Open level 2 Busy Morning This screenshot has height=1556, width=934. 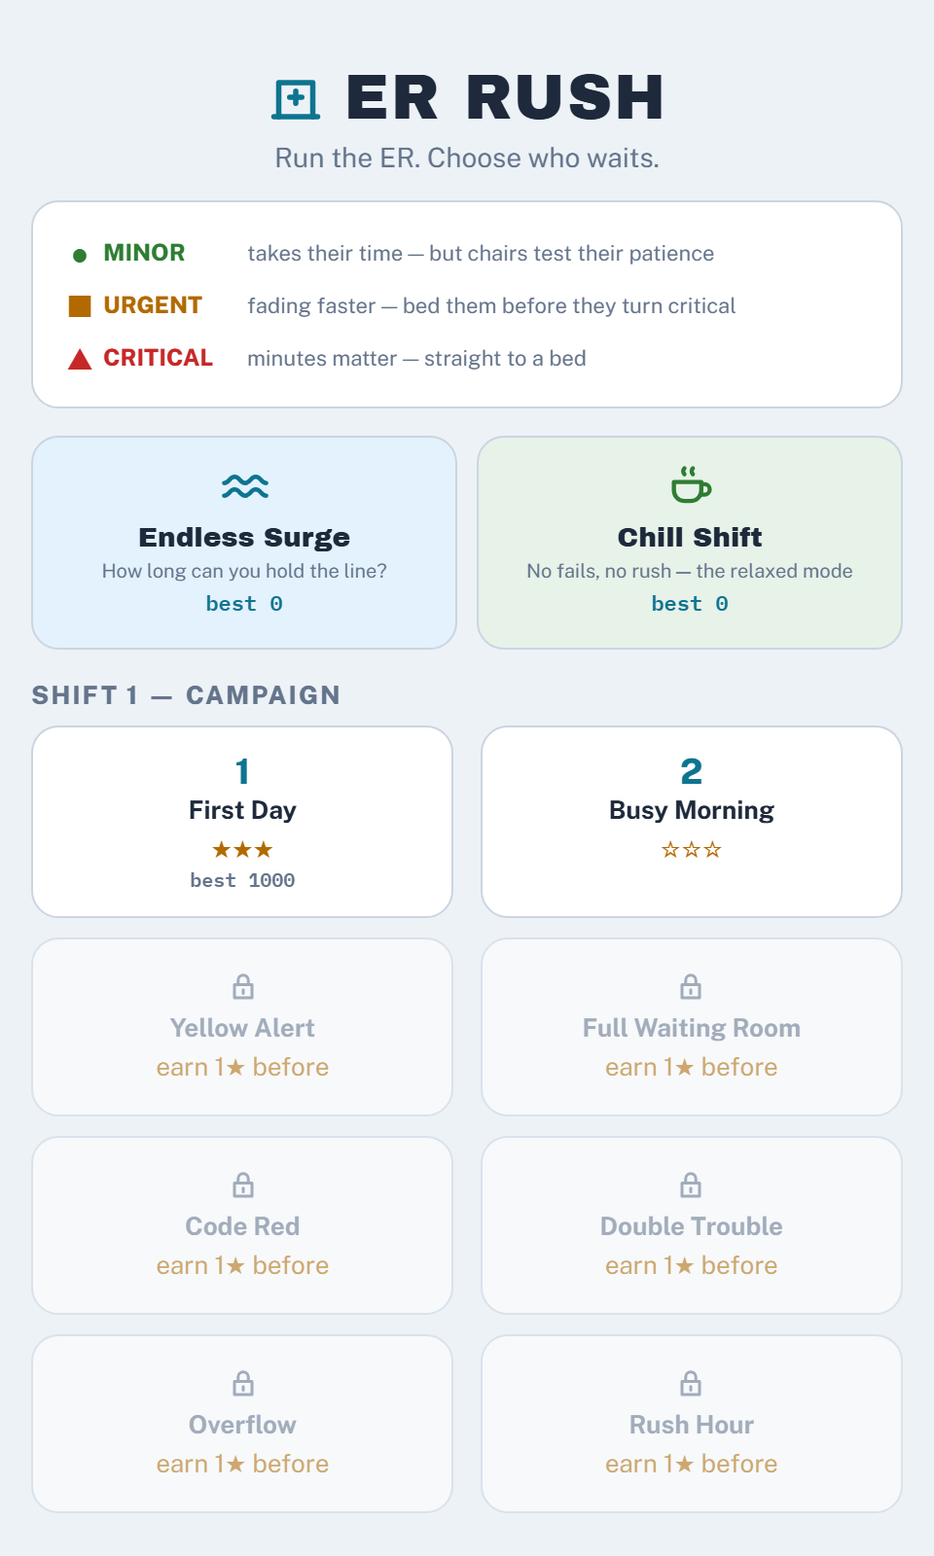(692, 822)
